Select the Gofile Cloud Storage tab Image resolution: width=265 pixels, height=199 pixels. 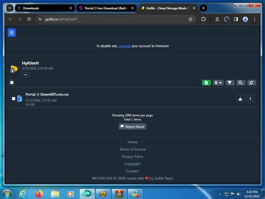click(168, 8)
